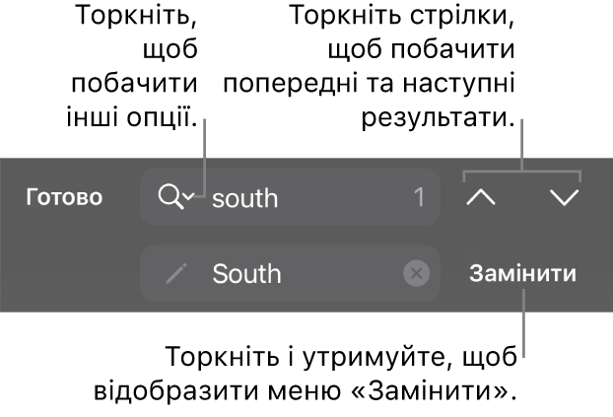This screenshot has width=613, height=417.
Task: Click the word South in replace box
Action: 246,273
